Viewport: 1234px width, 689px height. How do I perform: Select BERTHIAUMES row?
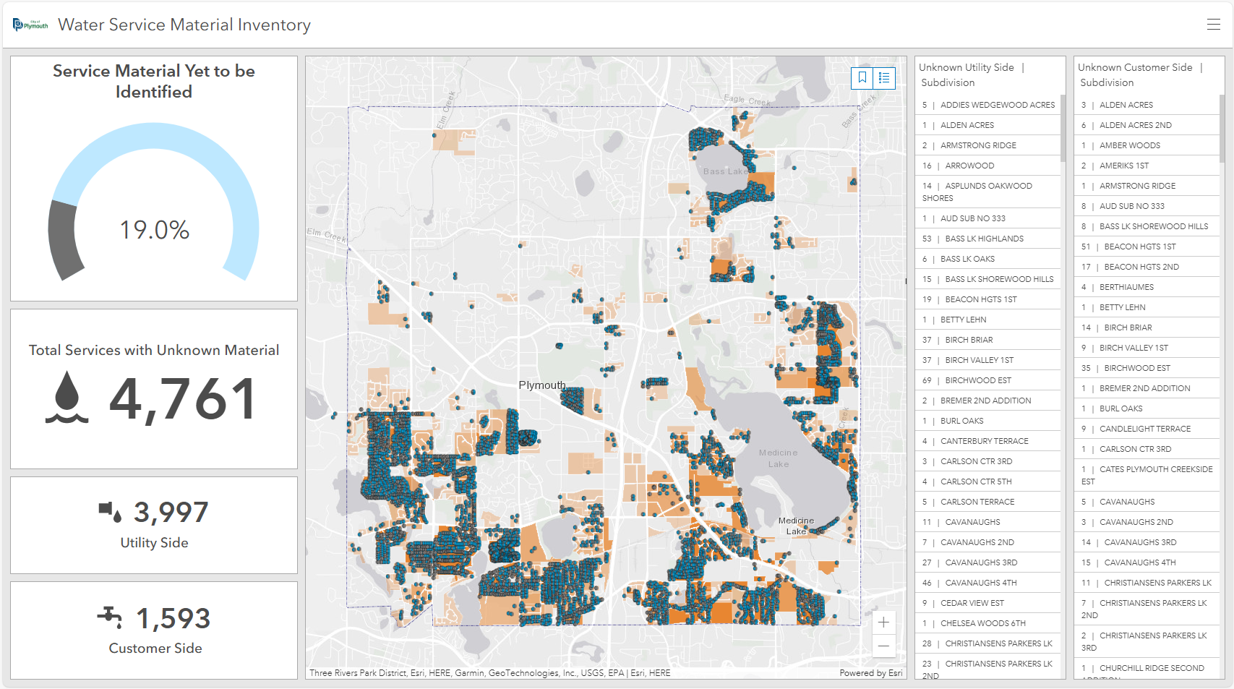click(1147, 287)
